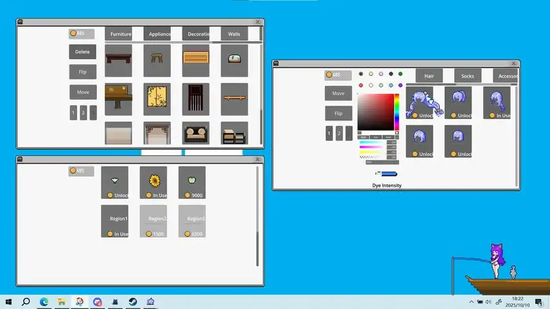This screenshot has height=309, width=550.
Task: Select the green apple item costing 9000
Action: [x=192, y=182]
